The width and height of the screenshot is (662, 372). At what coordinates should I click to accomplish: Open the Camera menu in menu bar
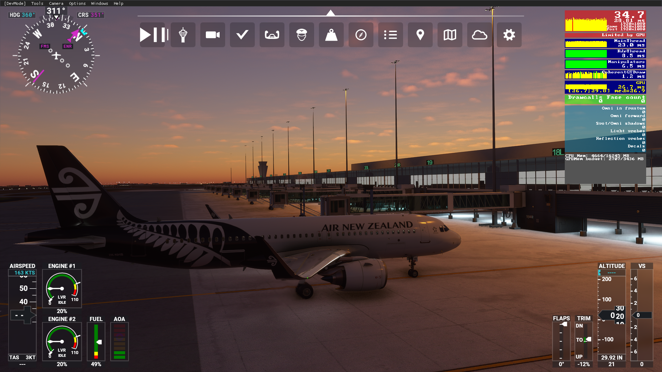[x=56, y=3]
